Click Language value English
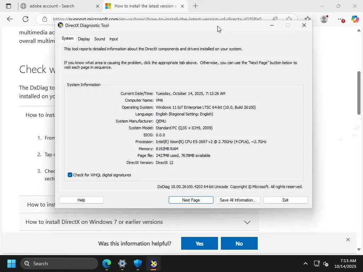 184,114
